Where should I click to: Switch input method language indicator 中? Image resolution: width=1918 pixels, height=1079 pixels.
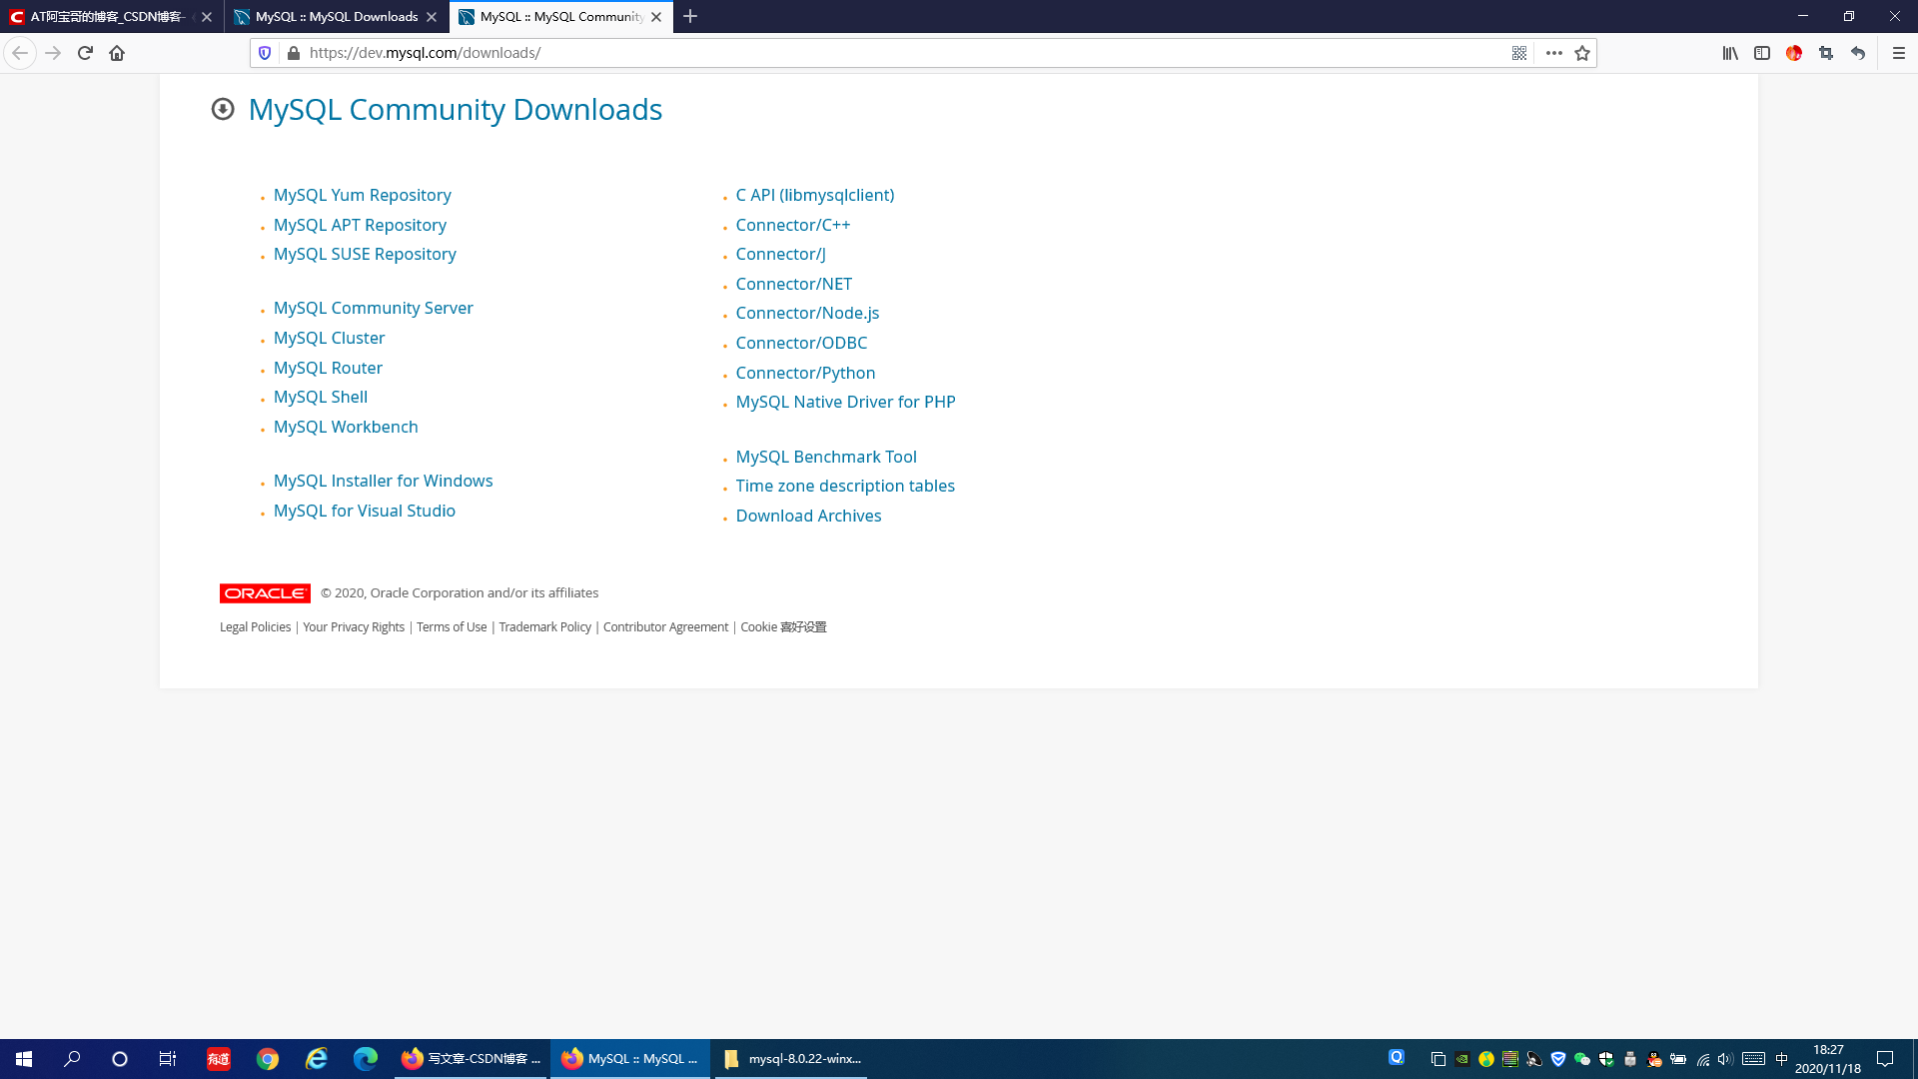point(1783,1059)
